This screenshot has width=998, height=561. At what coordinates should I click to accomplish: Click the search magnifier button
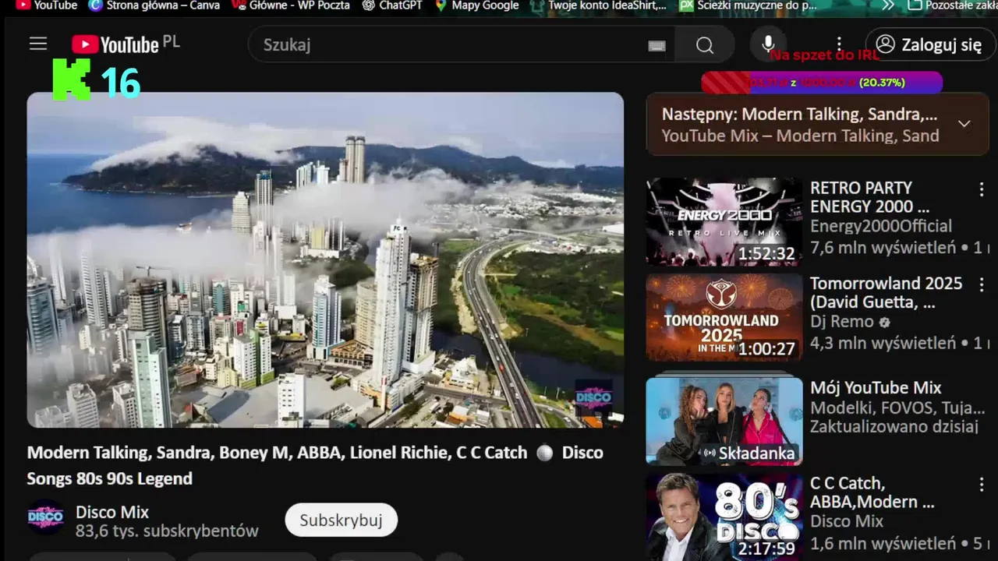tap(705, 45)
